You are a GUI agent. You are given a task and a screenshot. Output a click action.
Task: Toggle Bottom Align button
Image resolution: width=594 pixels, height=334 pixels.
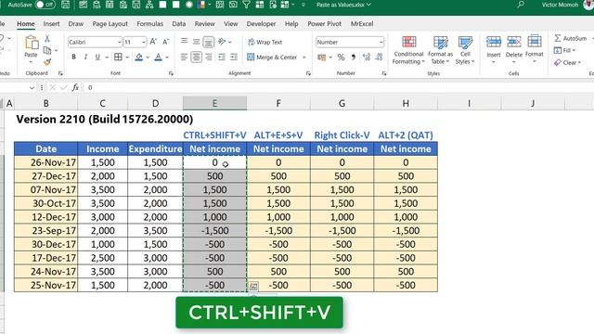pos(208,42)
